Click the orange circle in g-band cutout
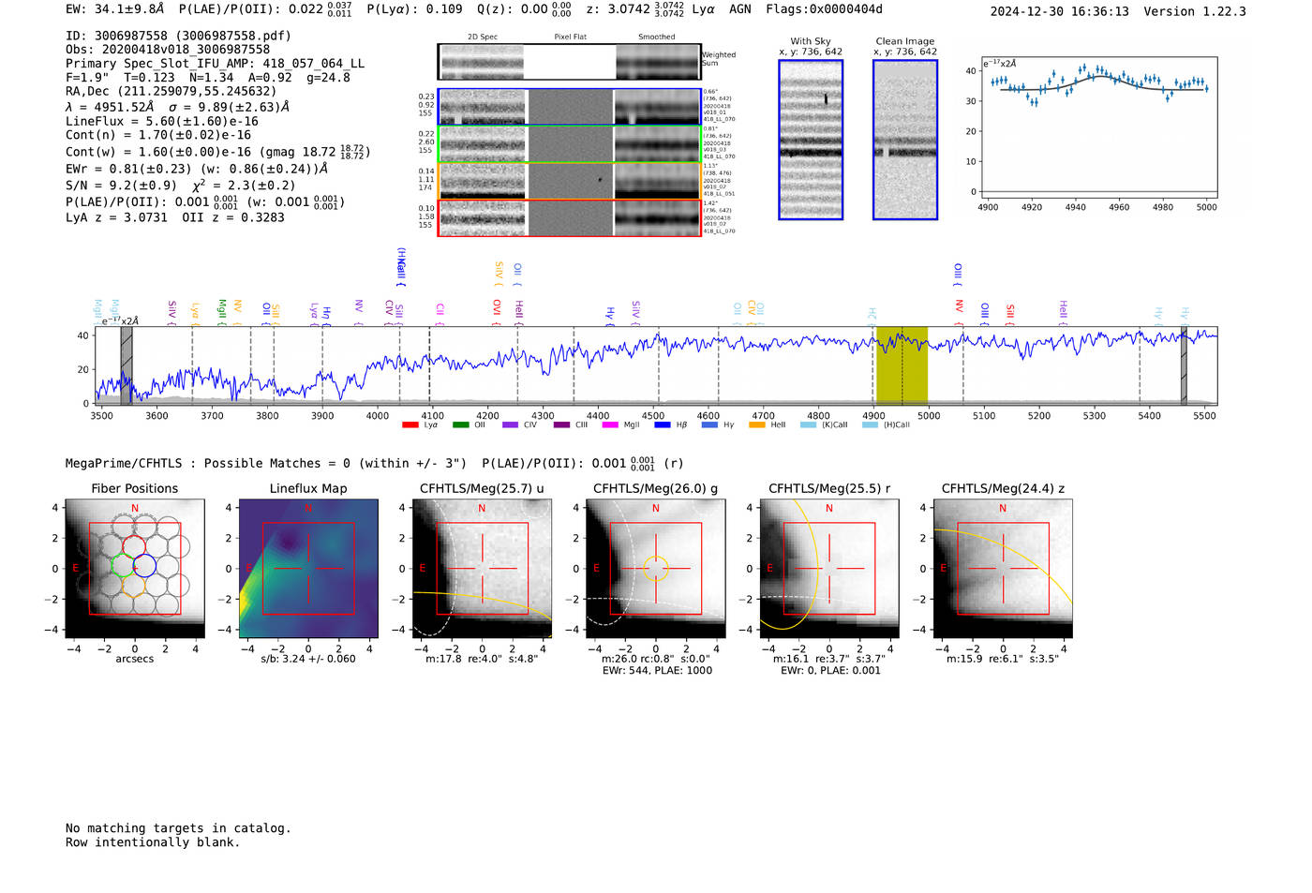Viewport: 1312px width, 893px height. coord(655,568)
